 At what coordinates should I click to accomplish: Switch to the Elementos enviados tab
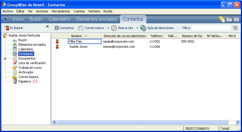pos(97,19)
